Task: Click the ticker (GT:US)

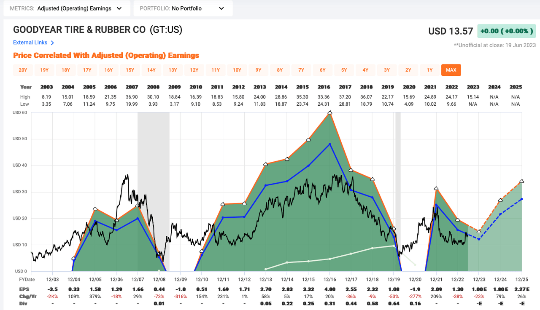Action: [166, 30]
